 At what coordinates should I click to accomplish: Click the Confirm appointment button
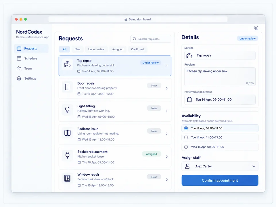[220, 180]
